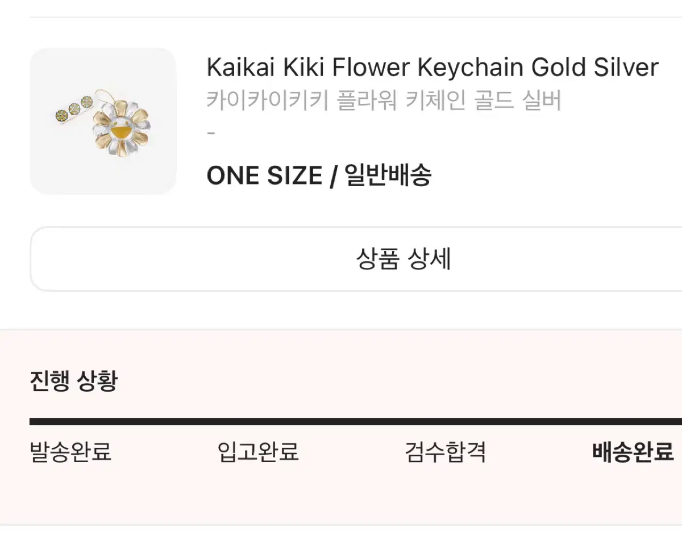Click the 진행 상황 progress section header
682x533 pixels.
(x=74, y=381)
